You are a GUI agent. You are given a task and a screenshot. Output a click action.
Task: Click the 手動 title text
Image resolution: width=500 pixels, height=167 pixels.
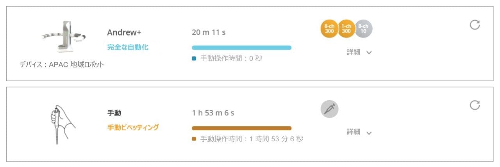(x=114, y=113)
